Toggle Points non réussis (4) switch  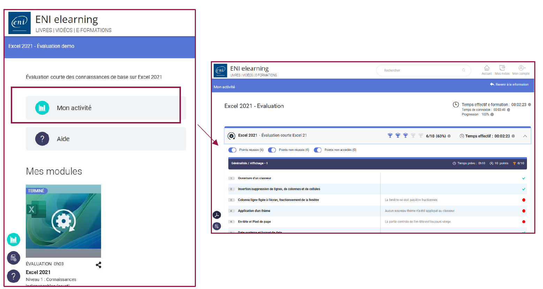click(x=272, y=150)
